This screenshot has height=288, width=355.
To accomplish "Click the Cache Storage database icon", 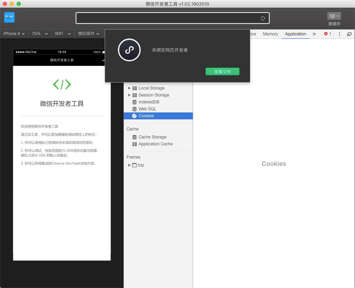I will [x=135, y=137].
